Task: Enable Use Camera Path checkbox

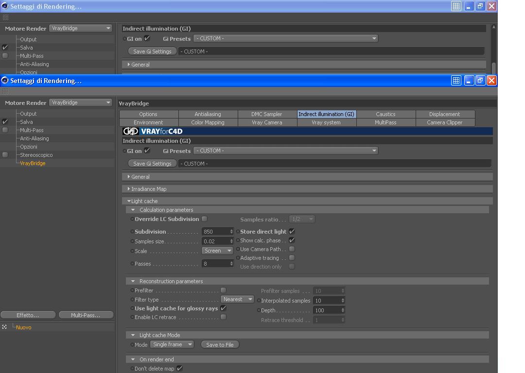Action: point(292,249)
